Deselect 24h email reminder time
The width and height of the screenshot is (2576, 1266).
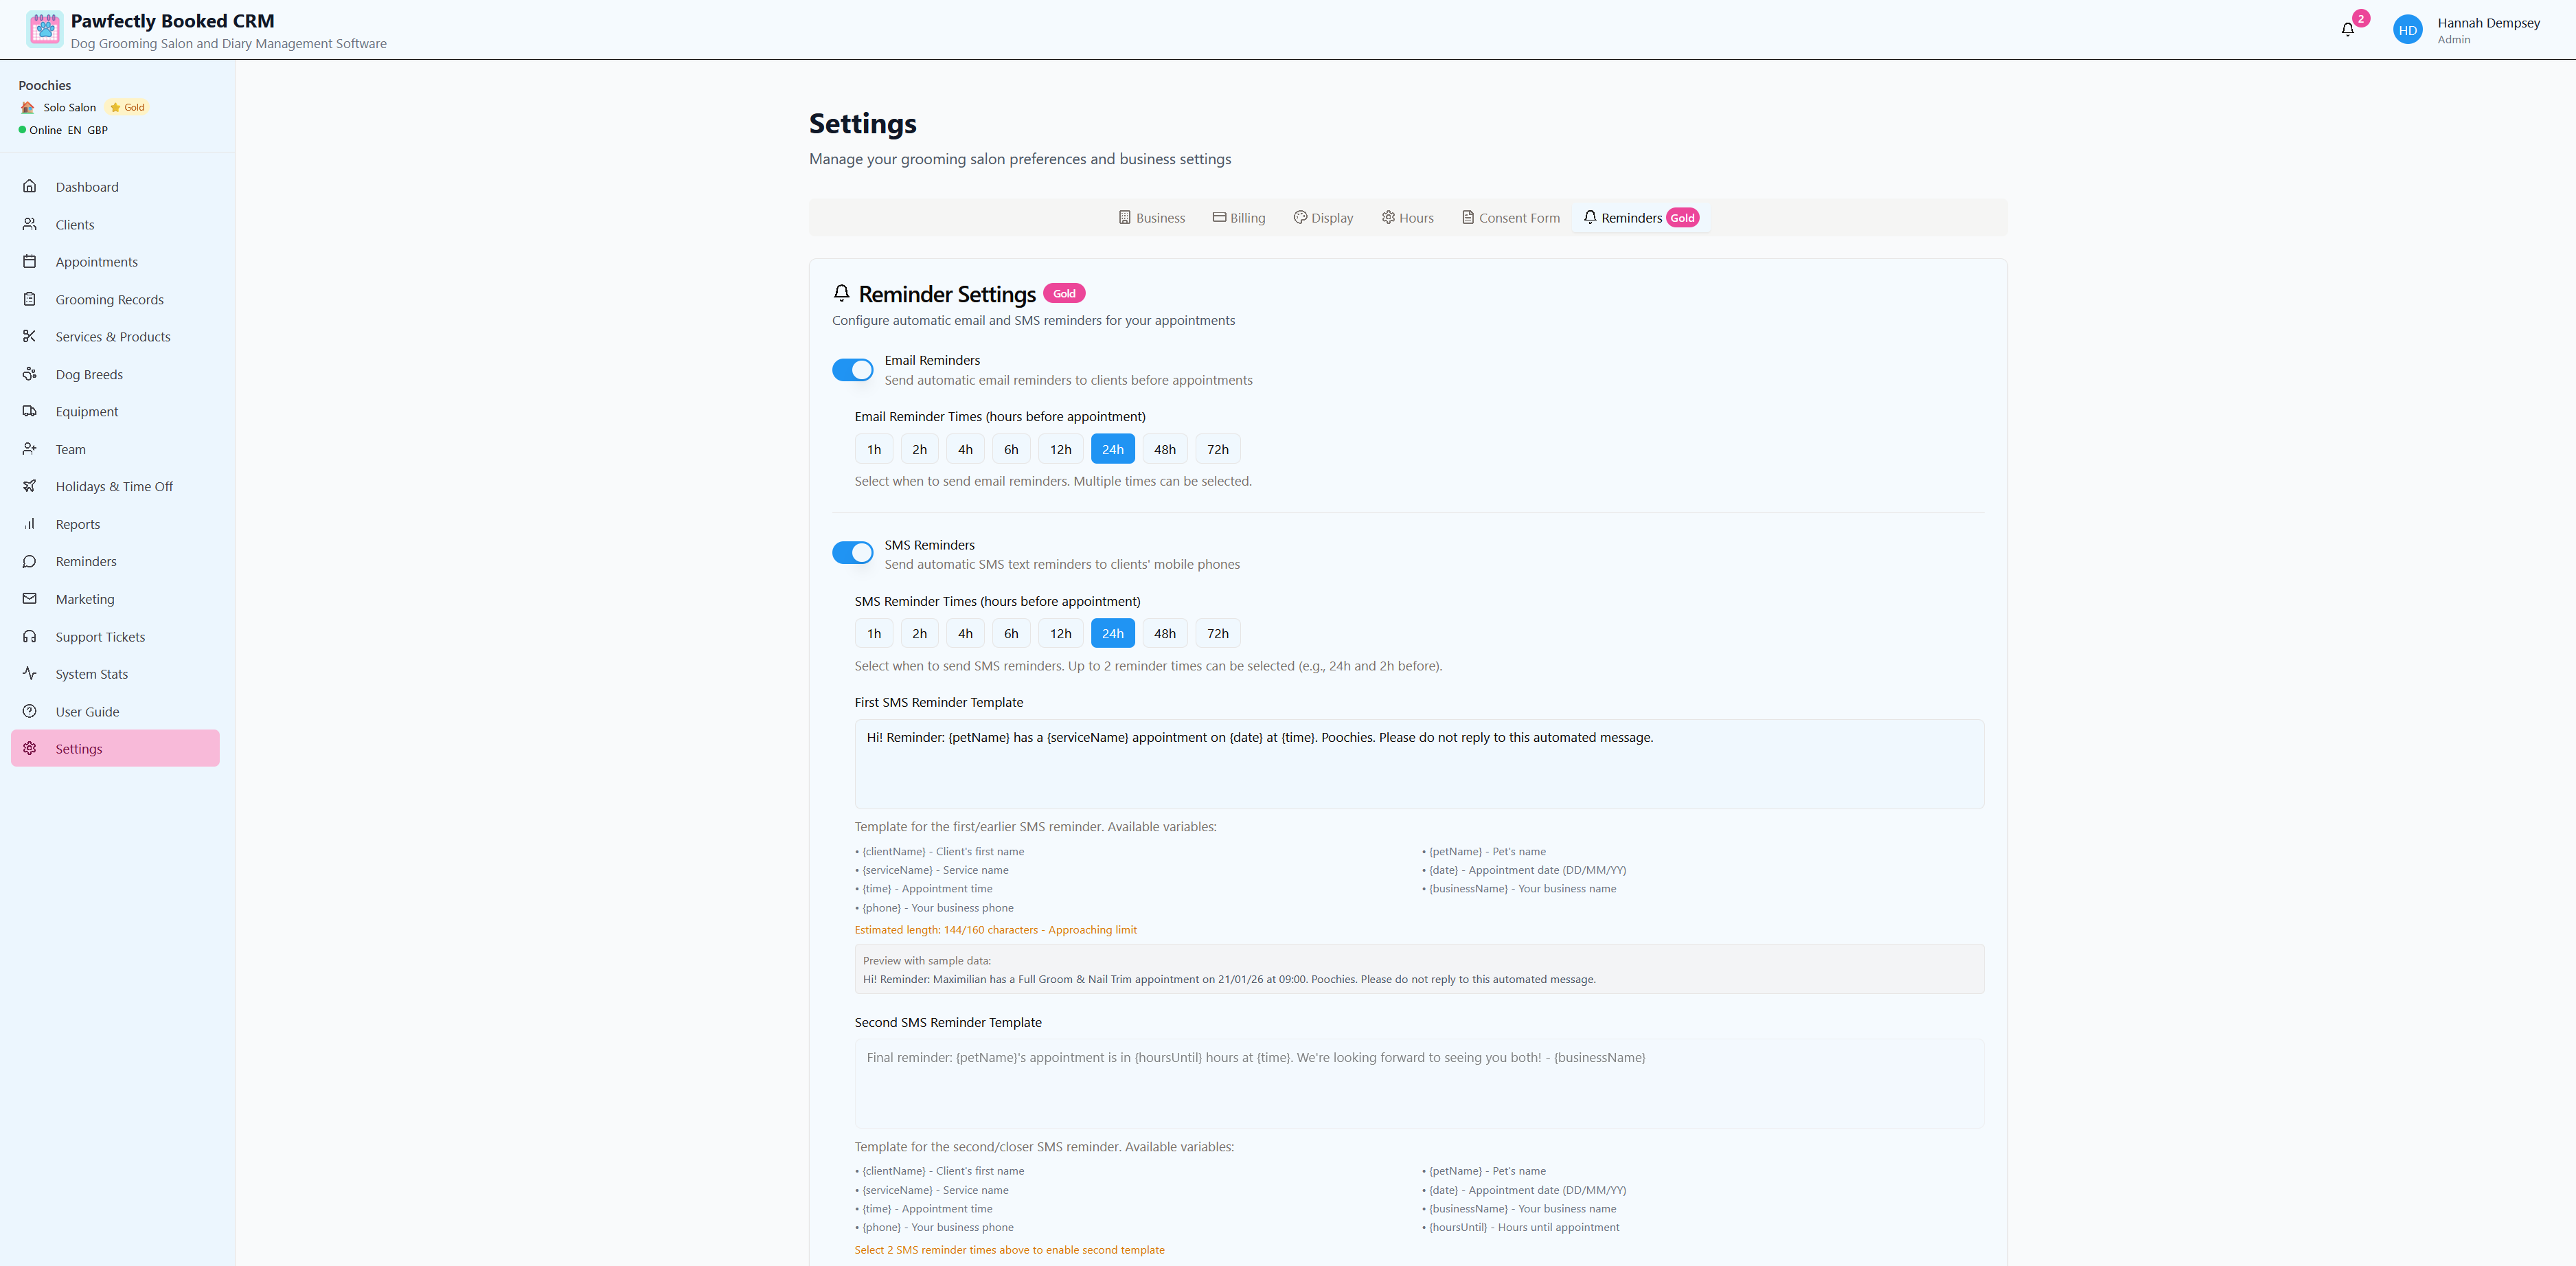(1113, 449)
